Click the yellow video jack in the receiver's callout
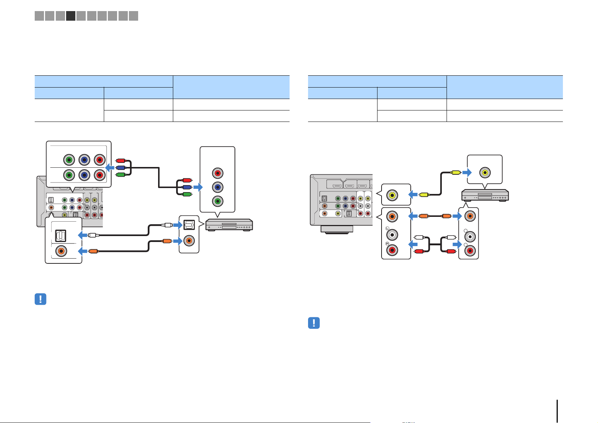The height and width of the screenshot is (423, 598). 392,195
